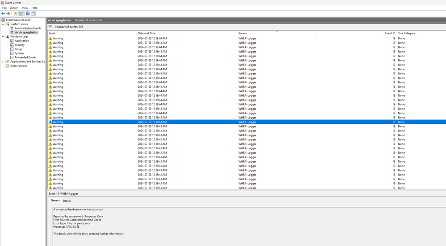Screen dimensions: 446x246
Task: Click 'The details view of this entry' sentence
Action: pyautogui.click(x=89, y=234)
